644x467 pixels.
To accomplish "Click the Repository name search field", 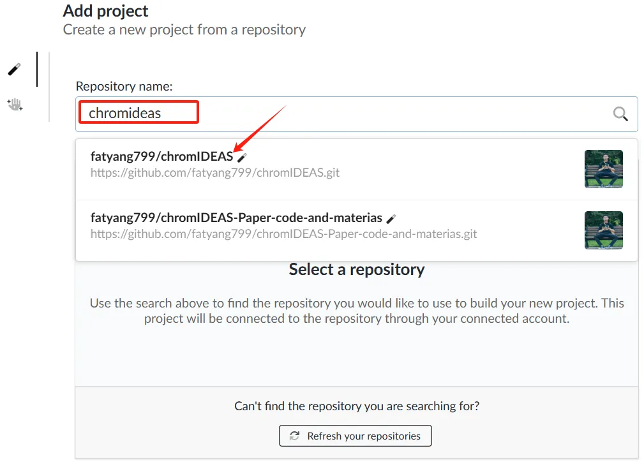I will pos(357,114).
